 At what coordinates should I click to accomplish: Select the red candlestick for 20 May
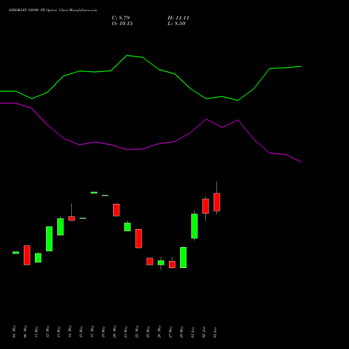(x=117, y=210)
